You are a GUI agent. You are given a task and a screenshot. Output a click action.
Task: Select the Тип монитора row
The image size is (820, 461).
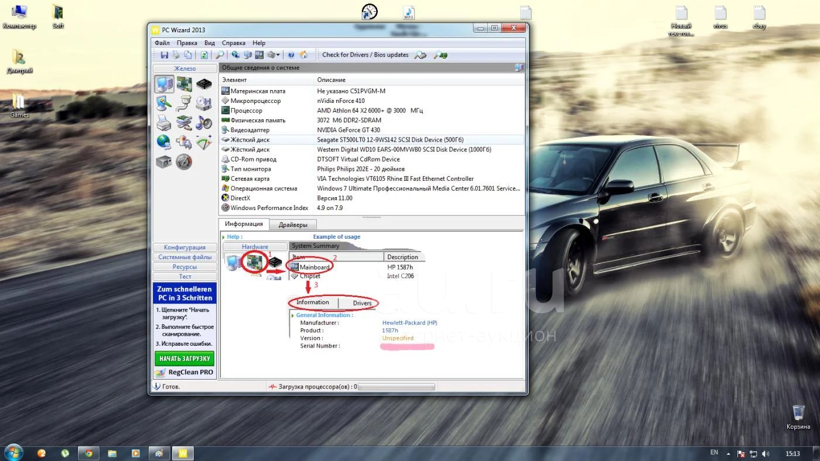(x=372, y=169)
